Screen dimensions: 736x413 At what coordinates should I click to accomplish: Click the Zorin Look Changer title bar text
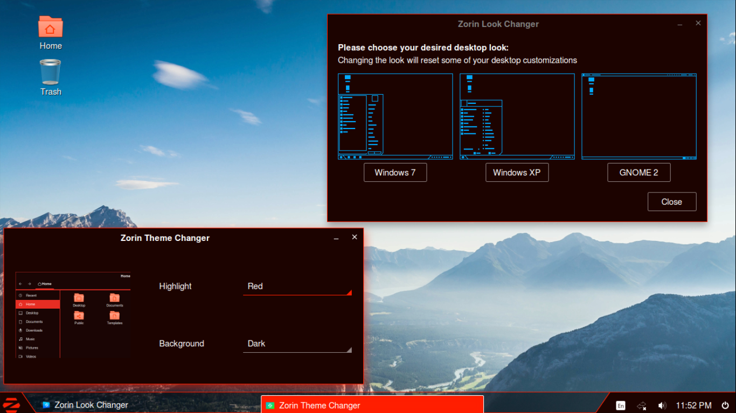[498, 24]
